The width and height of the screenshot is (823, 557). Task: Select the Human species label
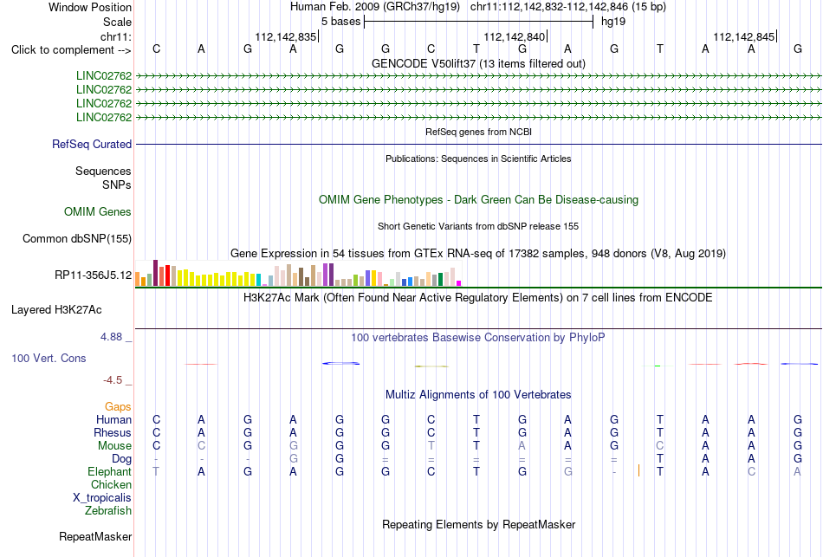113,419
